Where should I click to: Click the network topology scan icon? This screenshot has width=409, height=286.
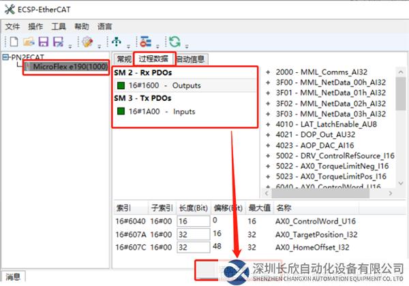pyautogui.click(x=117, y=42)
